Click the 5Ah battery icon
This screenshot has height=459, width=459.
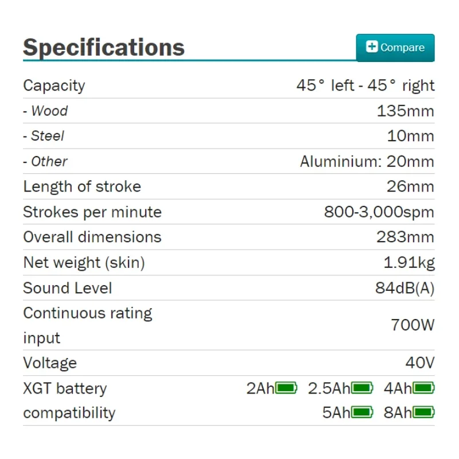(362, 413)
